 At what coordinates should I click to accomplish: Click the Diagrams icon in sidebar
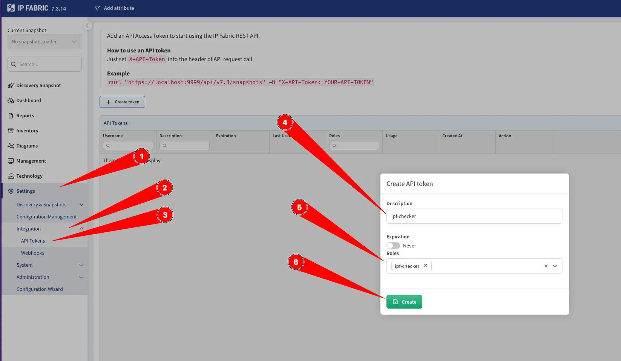[x=11, y=146]
